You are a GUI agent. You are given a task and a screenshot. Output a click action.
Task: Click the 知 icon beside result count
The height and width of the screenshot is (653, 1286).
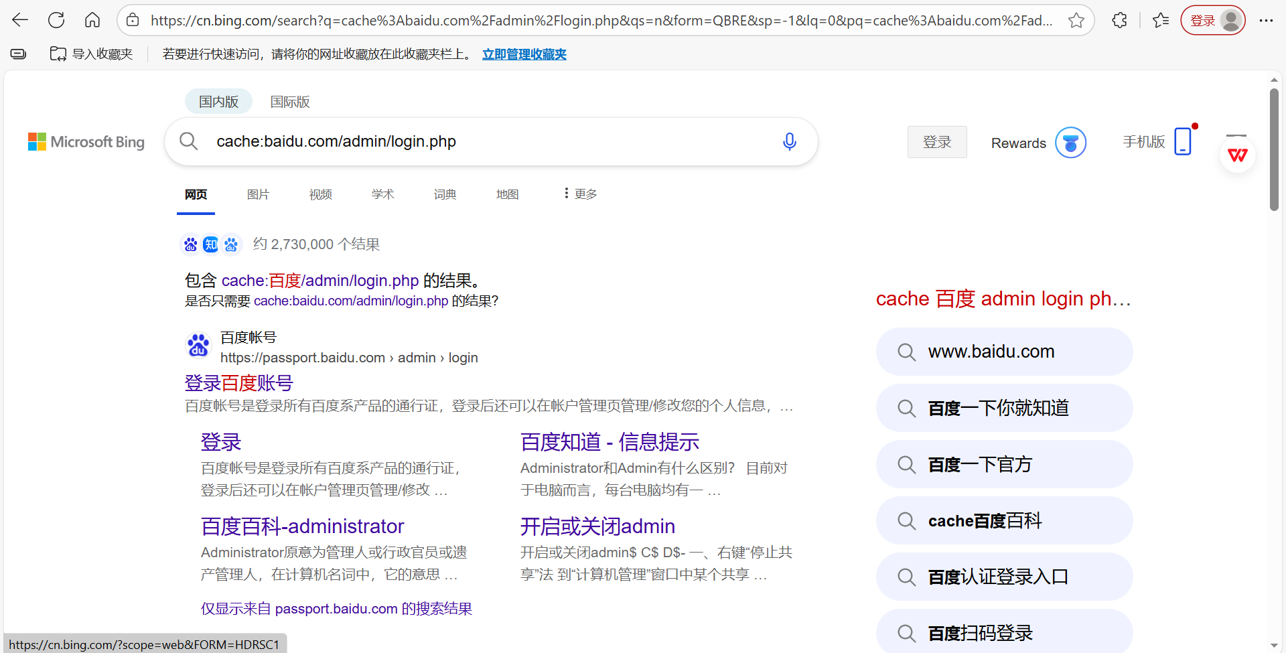(210, 244)
